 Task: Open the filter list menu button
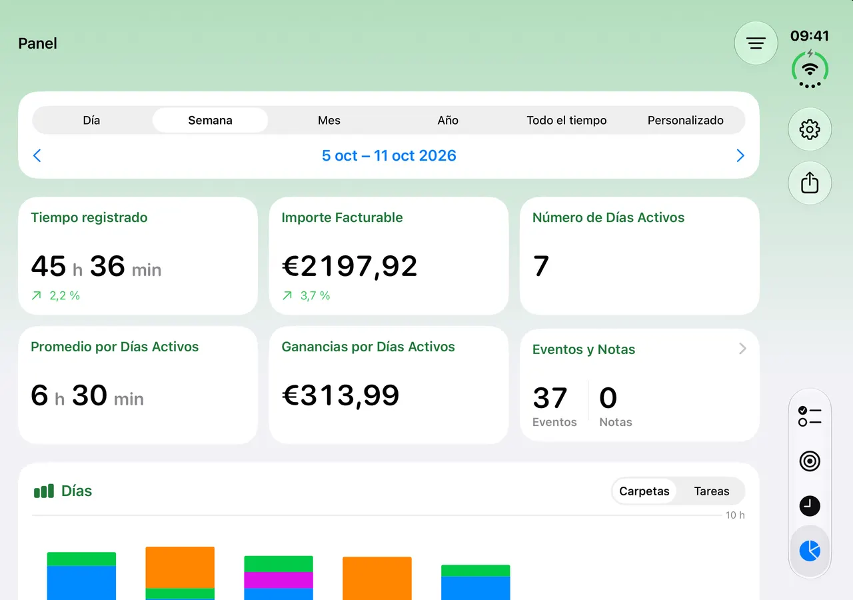(x=756, y=43)
